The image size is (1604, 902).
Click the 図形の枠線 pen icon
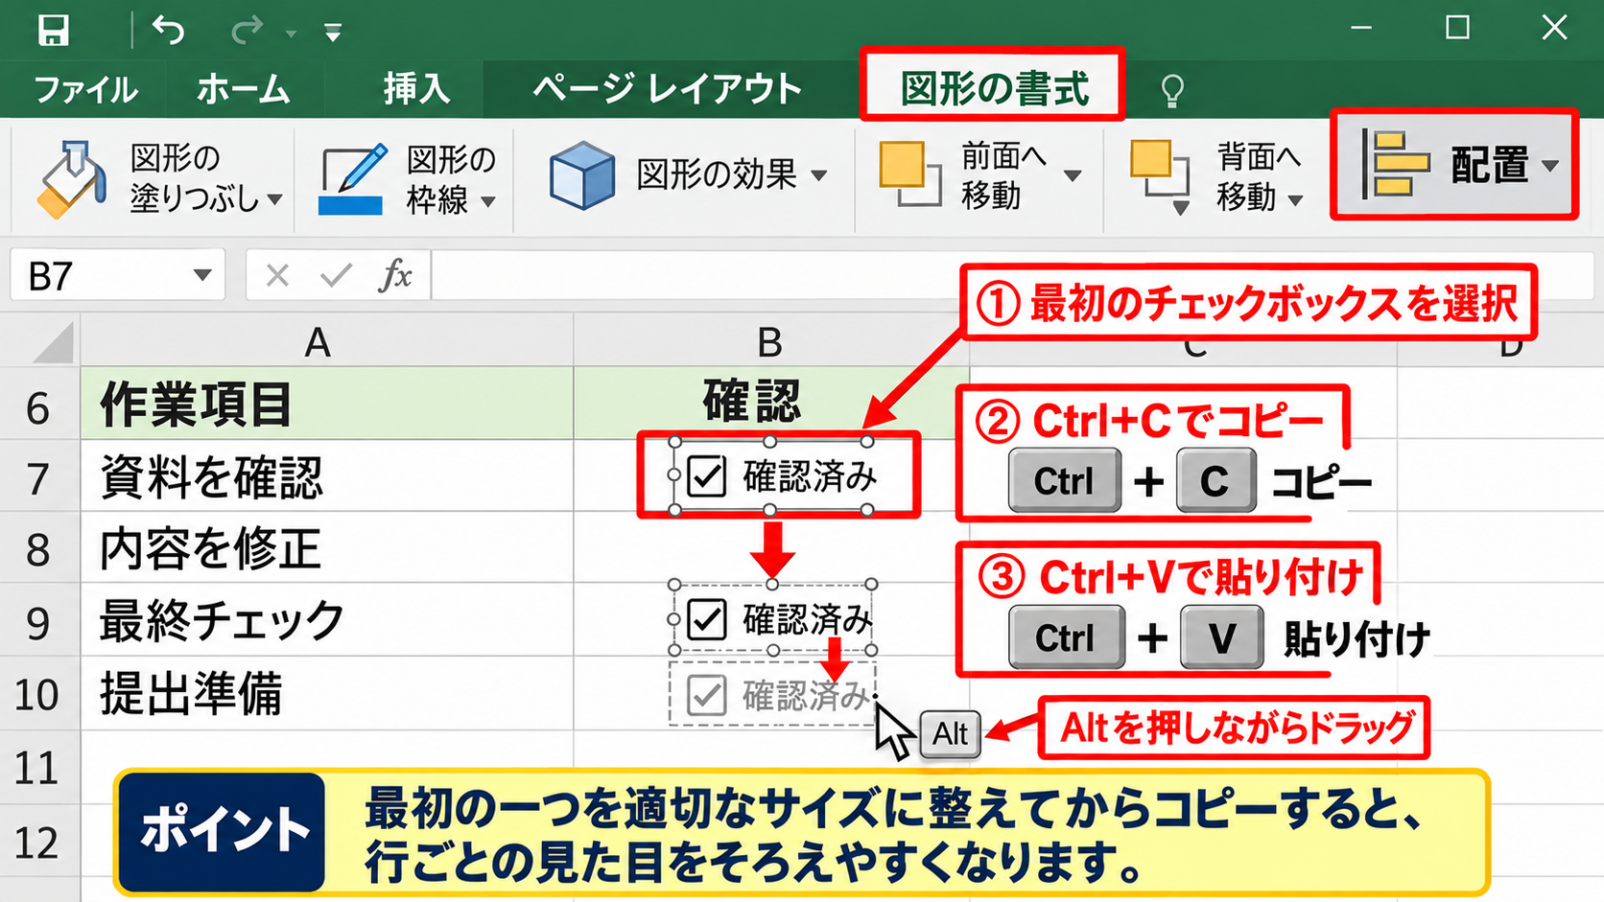[351, 179]
